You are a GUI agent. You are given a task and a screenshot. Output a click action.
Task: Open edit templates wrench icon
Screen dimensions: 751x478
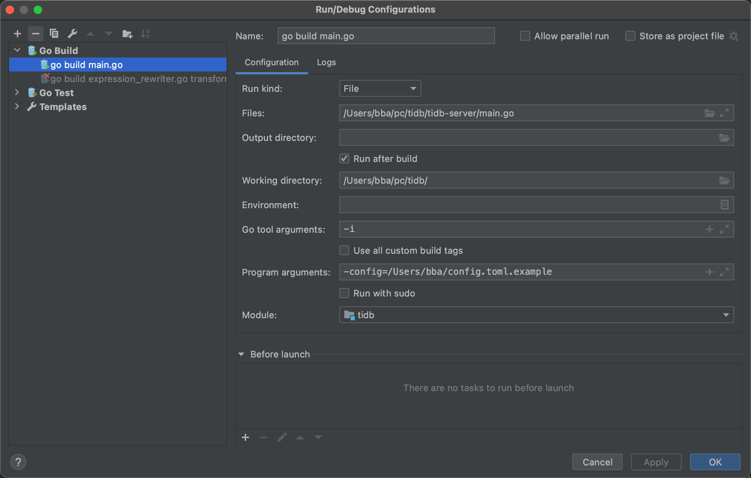click(x=72, y=34)
